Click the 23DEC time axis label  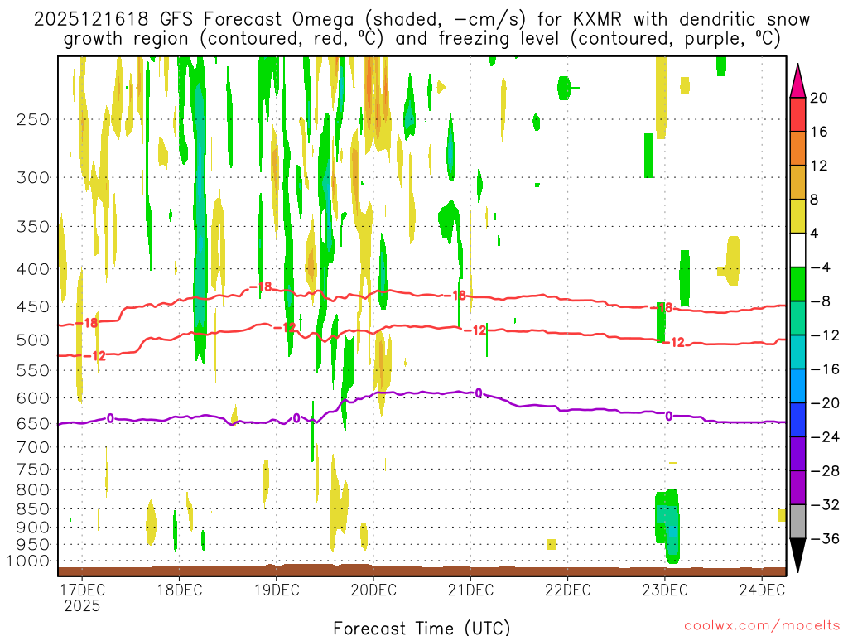point(665,590)
